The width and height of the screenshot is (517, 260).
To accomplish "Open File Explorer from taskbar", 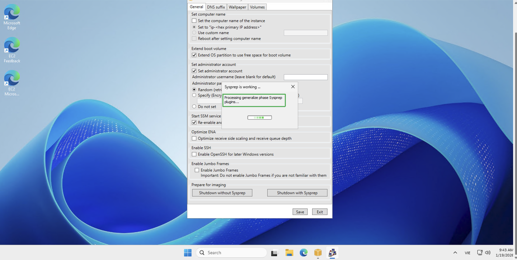I will [289, 252].
